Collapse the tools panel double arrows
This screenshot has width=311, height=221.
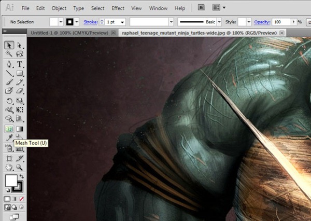point(5,31)
